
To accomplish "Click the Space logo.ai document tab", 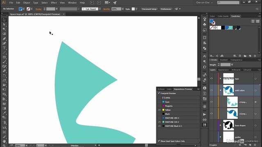I will pos(35,14).
